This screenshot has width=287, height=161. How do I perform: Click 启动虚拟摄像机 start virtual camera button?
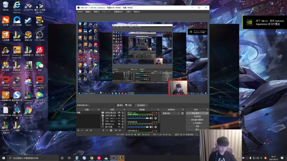197,120
